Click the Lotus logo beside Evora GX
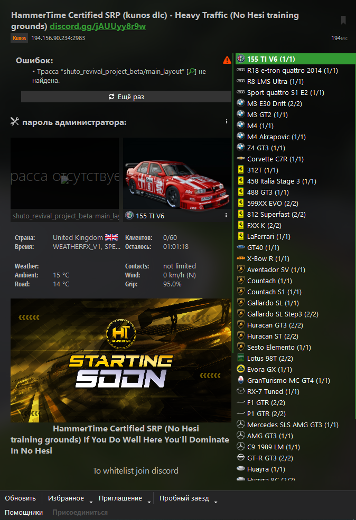Image resolution: width=356 pixels, height=520 pixels. 241,369
